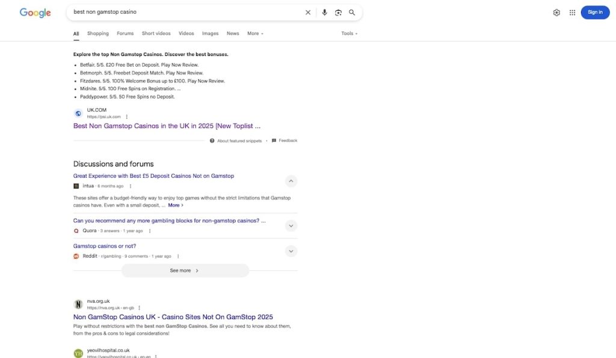The width and height of the screenshot is (616, 358).
Task: Open Google Lens image search
Action: coord(337,11)
